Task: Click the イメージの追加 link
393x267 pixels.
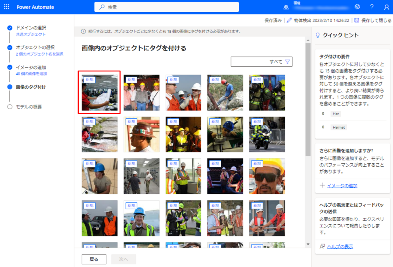Action: point(342,186)
